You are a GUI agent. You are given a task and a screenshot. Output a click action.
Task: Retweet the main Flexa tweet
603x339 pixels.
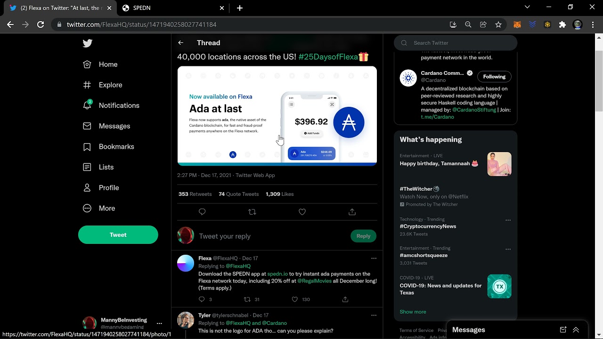tap(252, 212)
